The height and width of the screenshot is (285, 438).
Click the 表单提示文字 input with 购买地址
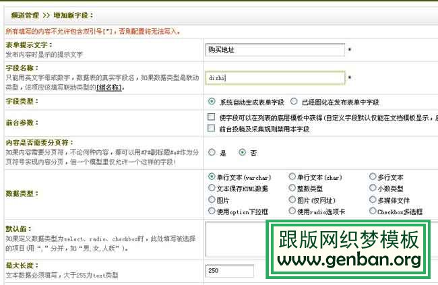click(x=275, y=50)
